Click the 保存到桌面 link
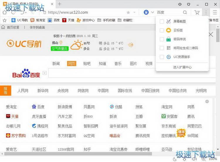The height and width of the screenshot is (162, 220). pyautogui.click(x=37, y=27)
